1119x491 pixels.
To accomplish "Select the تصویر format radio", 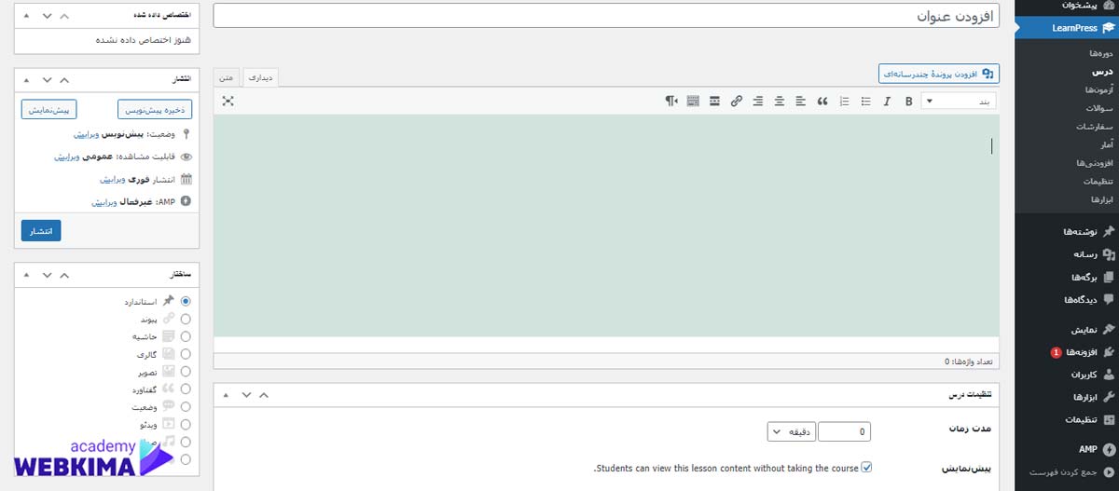I will click(x=186, y=372).
